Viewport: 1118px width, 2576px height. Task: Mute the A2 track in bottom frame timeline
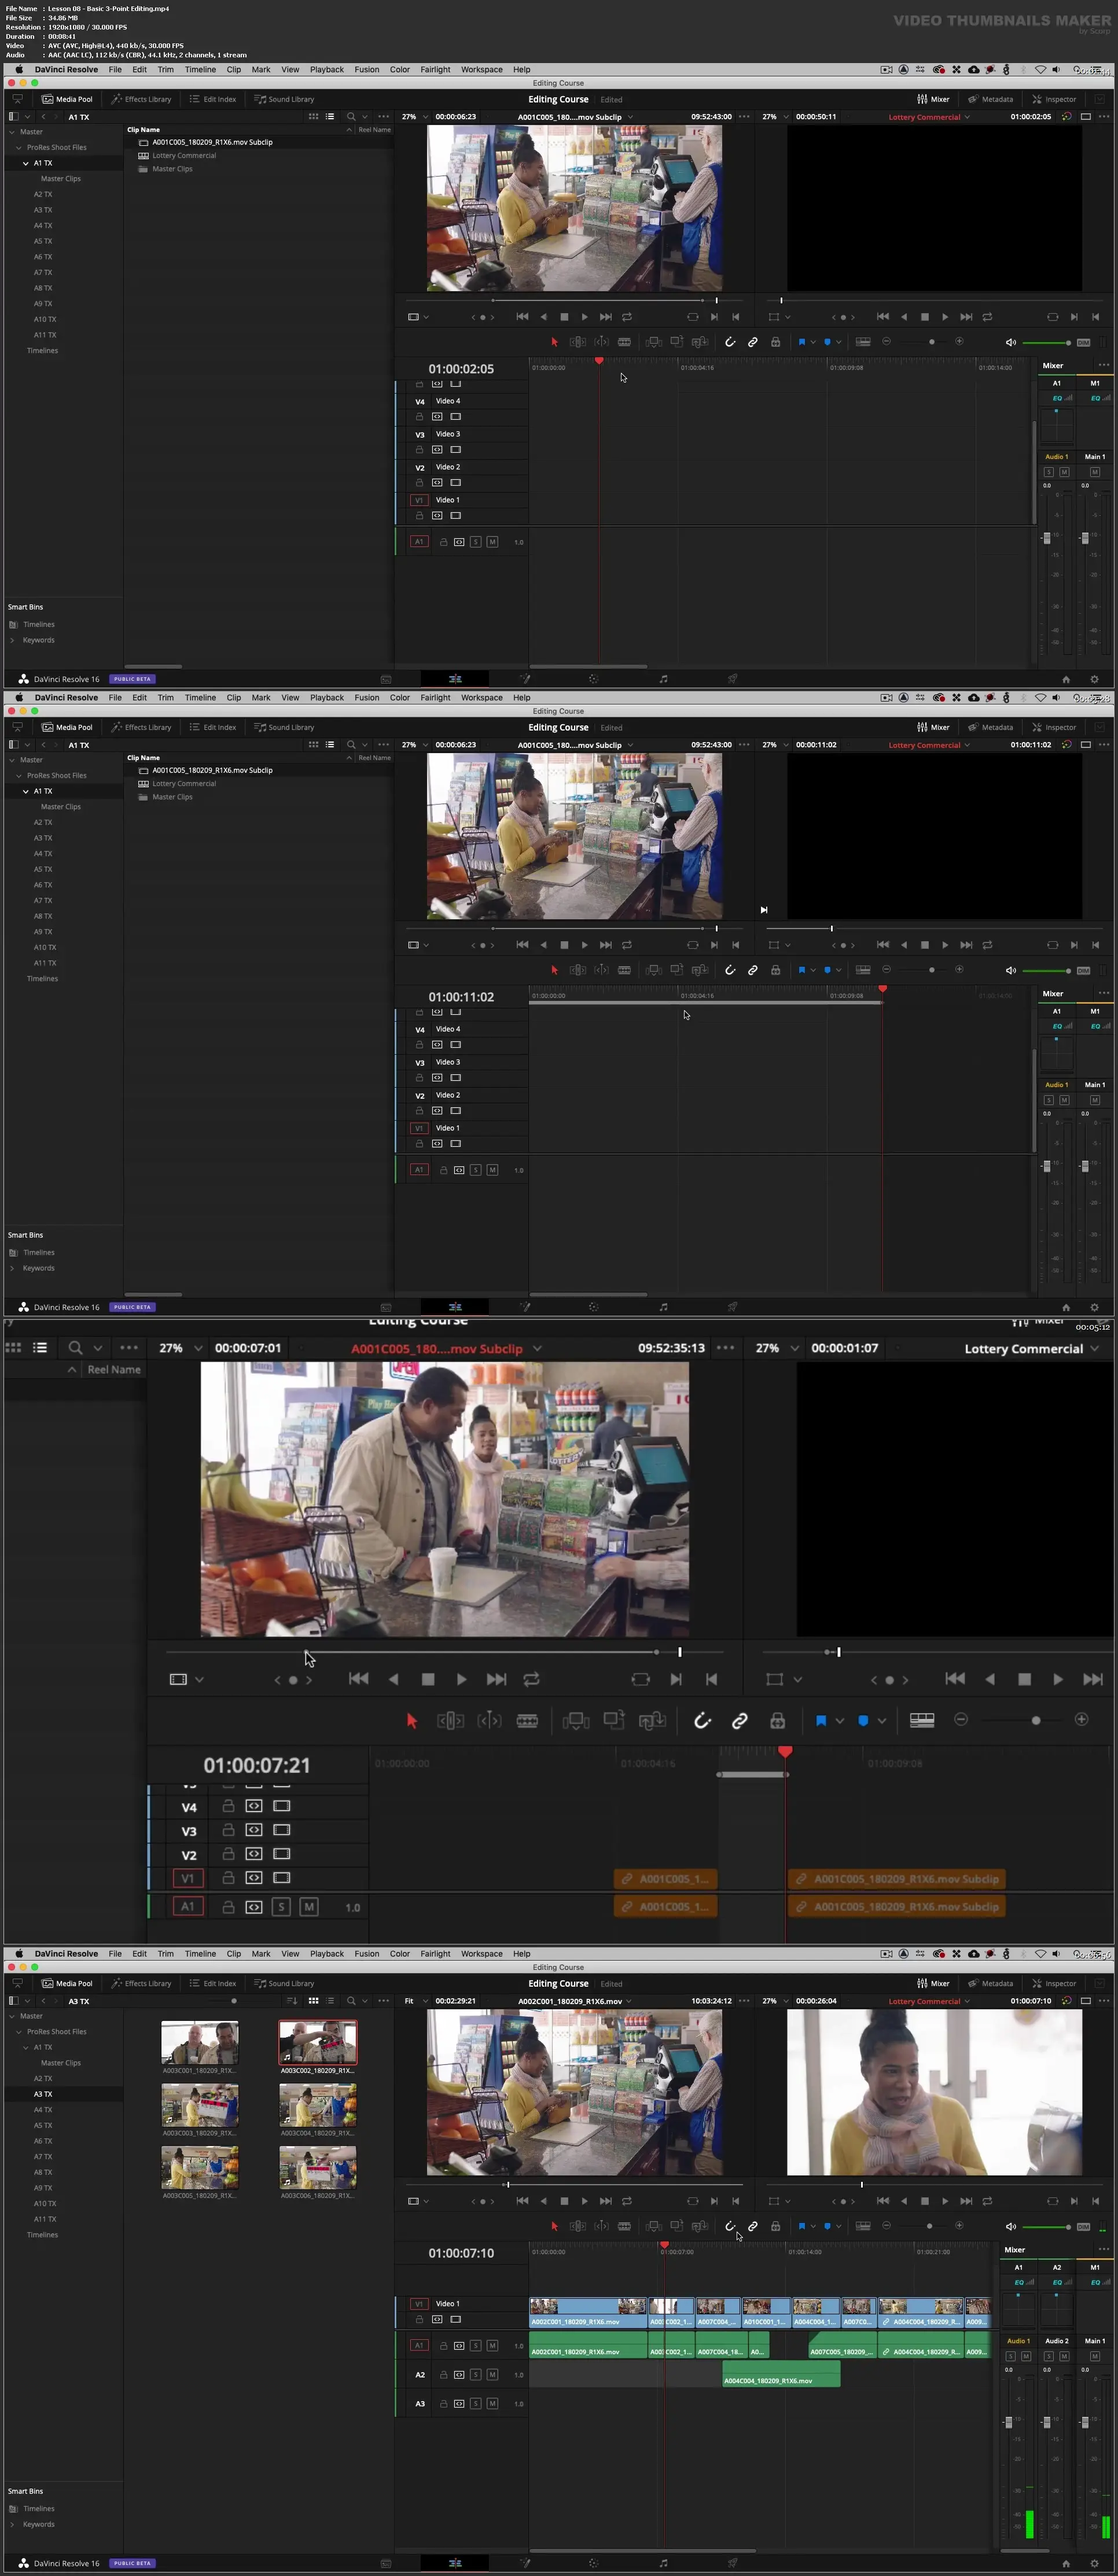click(x=492, y=2374)
